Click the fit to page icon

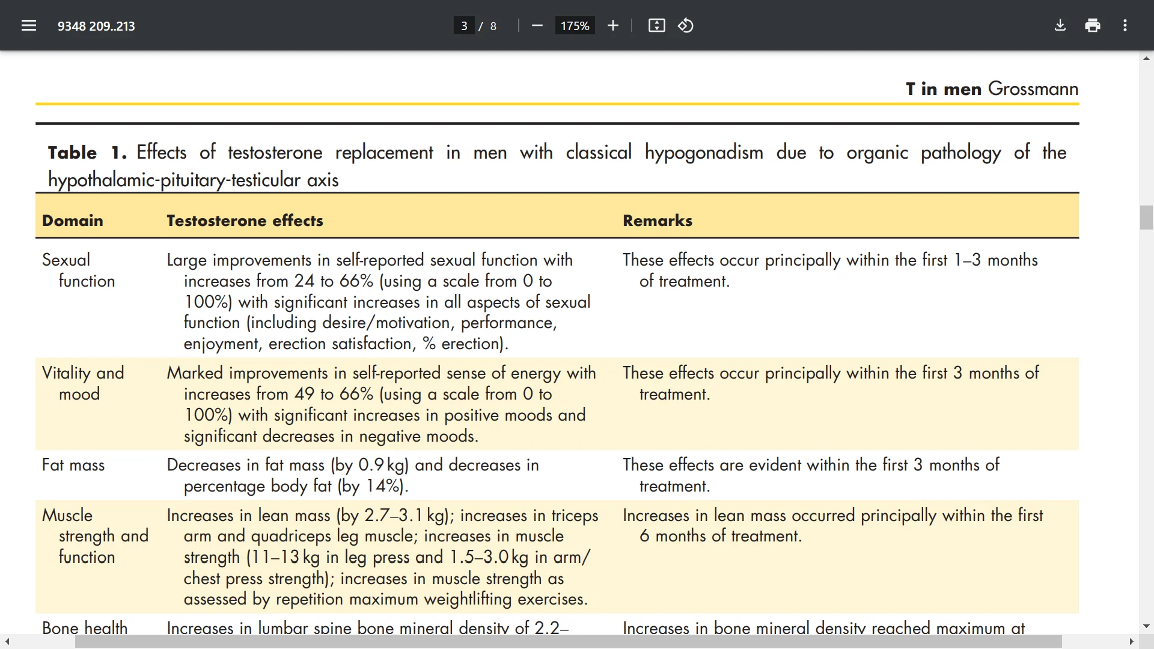pyautogui.click(x=656, y=25)
